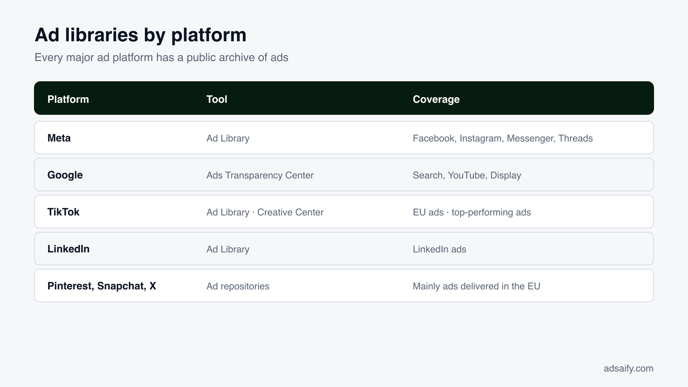Click 'LinkedIn ads' coverage cell

[x=439, y=249]
